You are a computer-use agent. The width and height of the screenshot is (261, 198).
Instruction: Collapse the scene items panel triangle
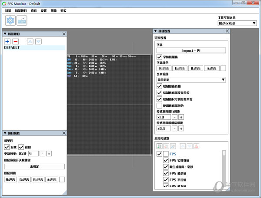point(5,34)
